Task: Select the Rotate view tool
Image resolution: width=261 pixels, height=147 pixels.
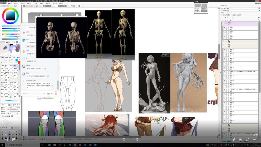Action: pyautogui.click(x=7, y=63)
